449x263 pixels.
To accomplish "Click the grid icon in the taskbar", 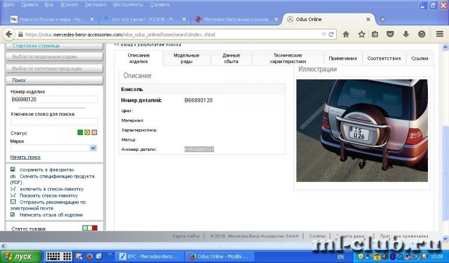I will point(67,257).
